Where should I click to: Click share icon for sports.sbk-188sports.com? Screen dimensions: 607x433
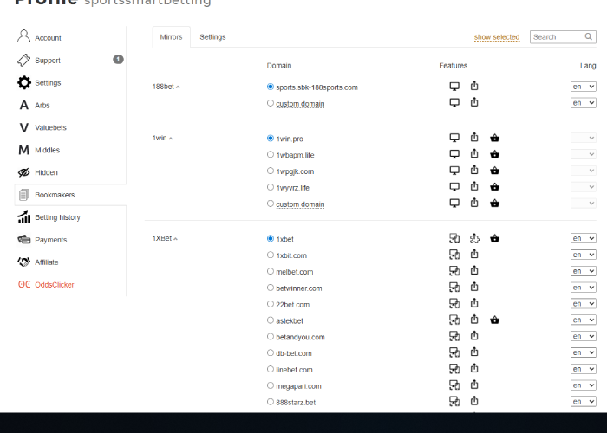pos(474,86)
